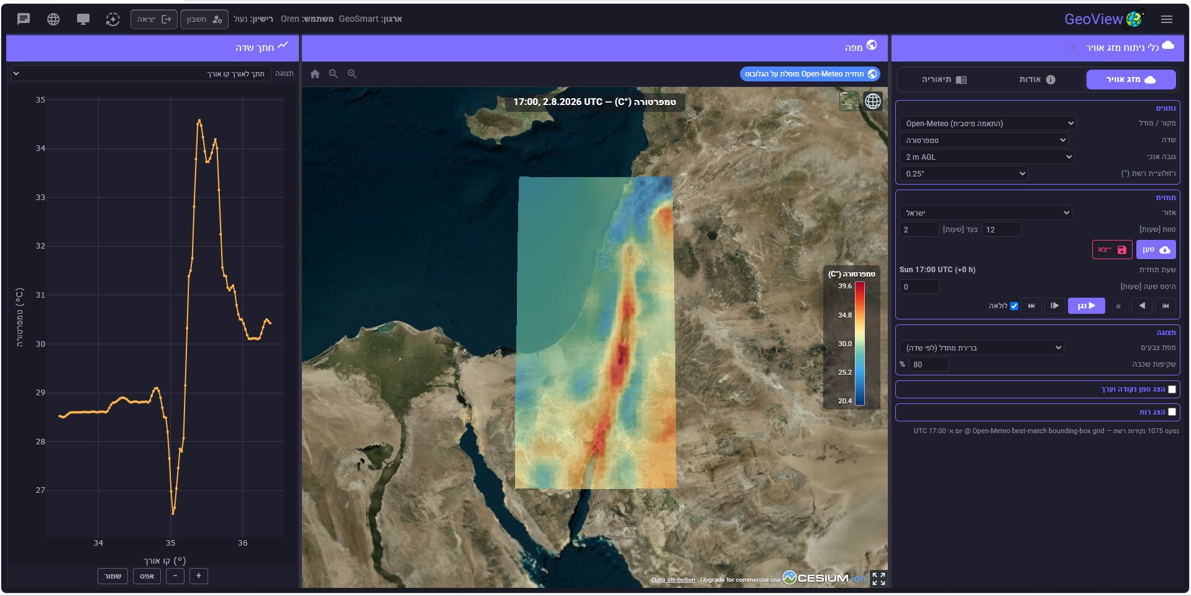Open the 0.25° grid resolution dropdown
The height and width of the screenshot is (596, 1191).
click(963, 174)
